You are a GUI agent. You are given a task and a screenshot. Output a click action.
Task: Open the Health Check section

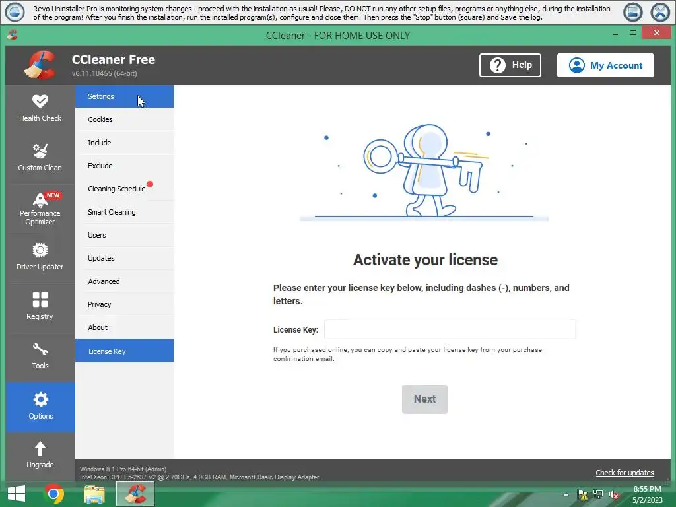tap(40, 109)
